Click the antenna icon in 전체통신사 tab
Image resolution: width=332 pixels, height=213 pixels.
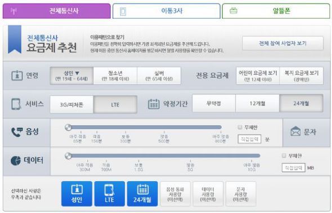click(x=14, y=11)
